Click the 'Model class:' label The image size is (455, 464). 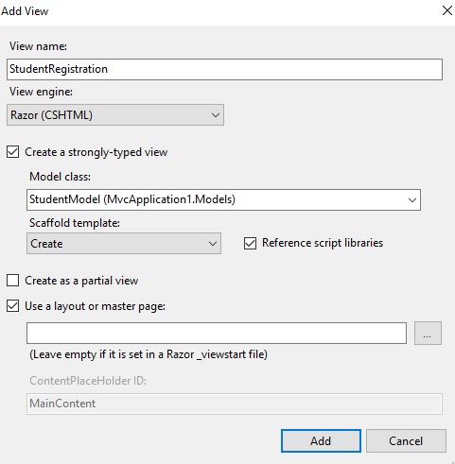[x=60, y=177]
